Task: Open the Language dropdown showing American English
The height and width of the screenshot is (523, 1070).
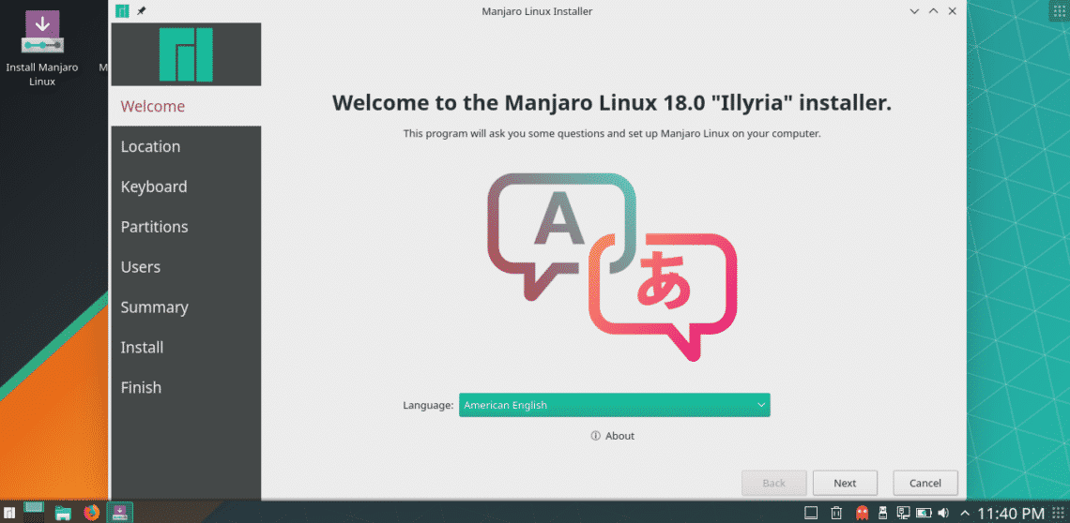Action: 614,405
